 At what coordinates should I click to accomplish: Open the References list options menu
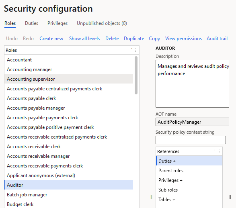click(x=219, y=151)
